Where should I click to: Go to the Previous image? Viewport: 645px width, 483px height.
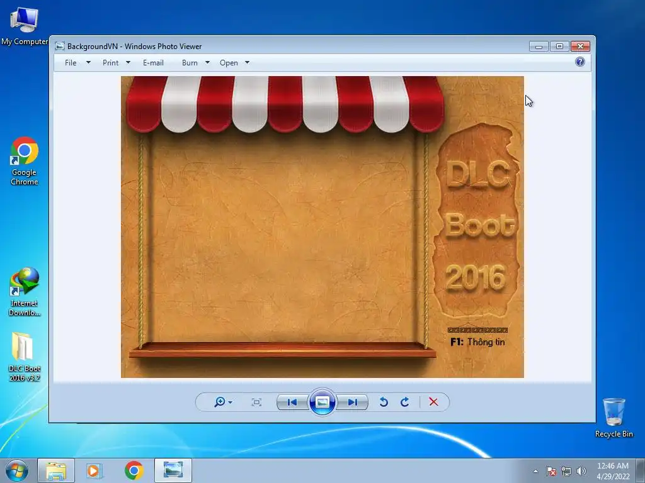pos(292,402)
